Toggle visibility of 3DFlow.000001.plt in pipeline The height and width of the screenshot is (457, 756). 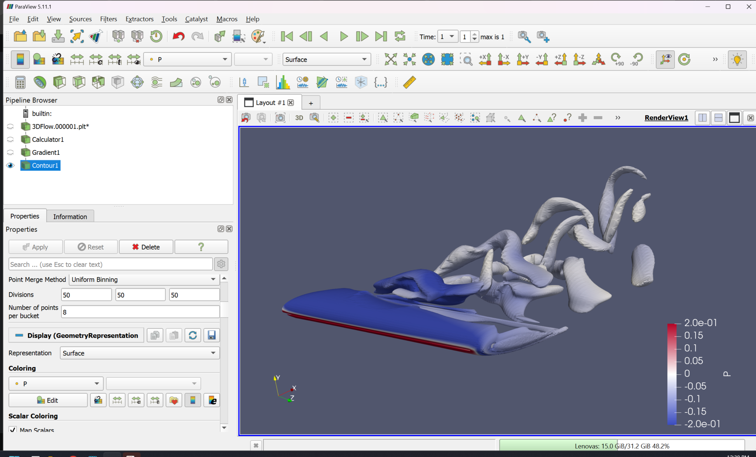[x=10, y=126]
